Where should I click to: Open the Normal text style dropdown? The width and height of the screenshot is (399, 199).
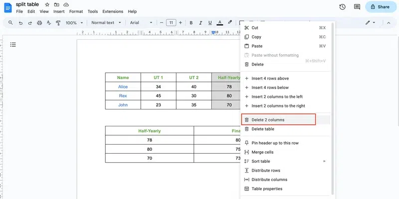point(106,22)
